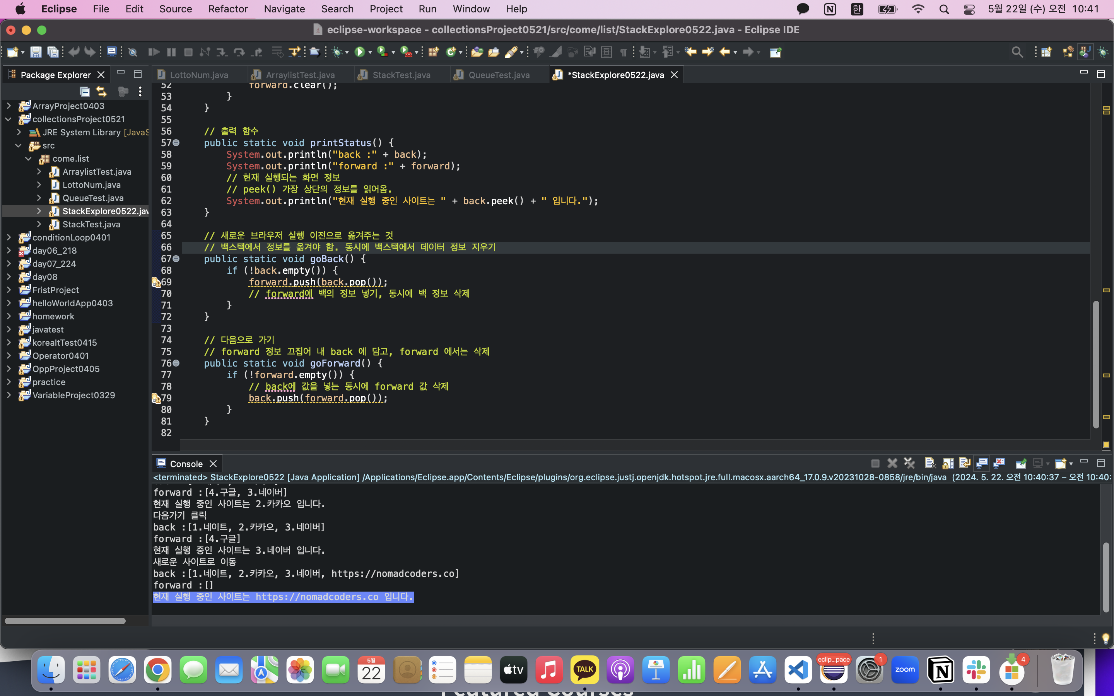Open the Refactor menu
The image size is (1114, 696).
point(227,9)
